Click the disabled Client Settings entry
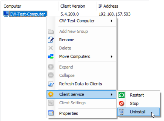 tap(81, 103)
